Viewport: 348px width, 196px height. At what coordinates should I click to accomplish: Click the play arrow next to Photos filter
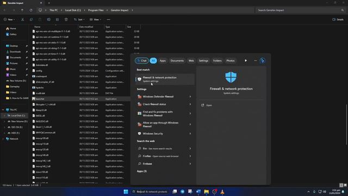click(246, 60)
